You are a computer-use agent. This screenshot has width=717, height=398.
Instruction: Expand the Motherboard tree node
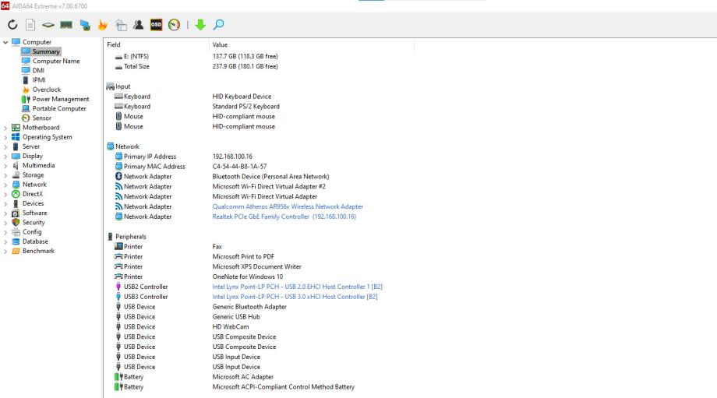pyautogui.click(x=5, y=128)
